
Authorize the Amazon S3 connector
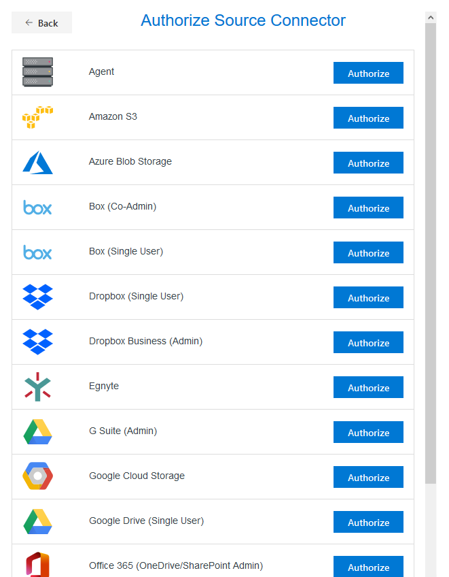(x=368, y=118)
